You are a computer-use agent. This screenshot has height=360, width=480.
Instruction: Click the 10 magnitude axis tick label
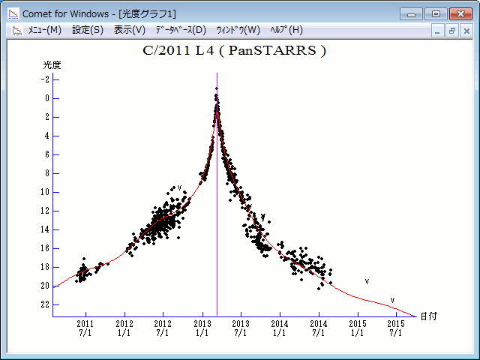coord(45,192)
